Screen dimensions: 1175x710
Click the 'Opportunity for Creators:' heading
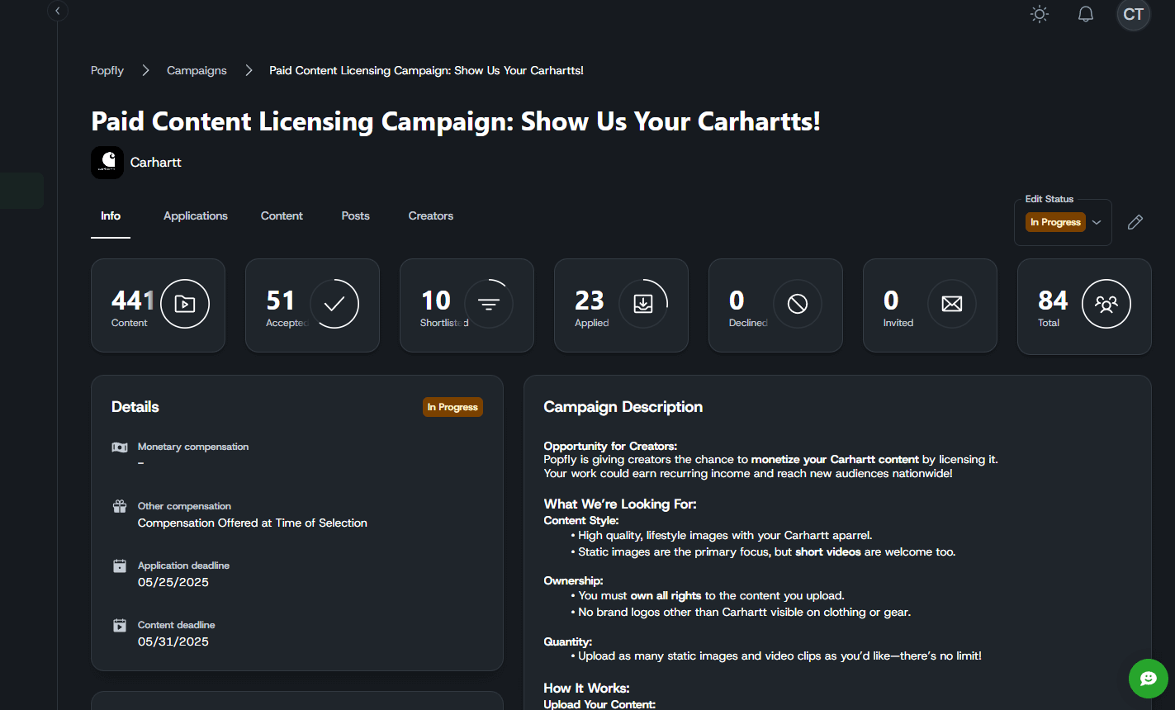[x=610, y=447]
